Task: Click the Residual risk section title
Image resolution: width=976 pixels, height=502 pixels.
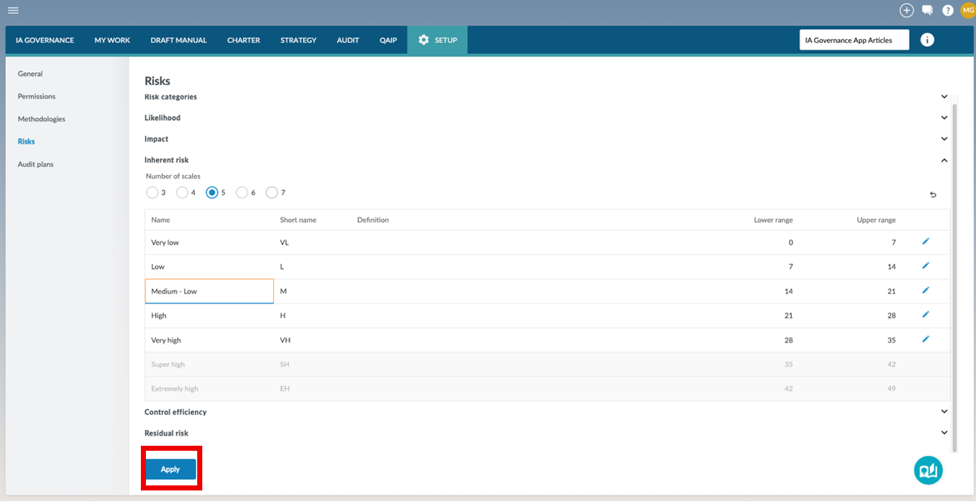Action: pyautogui.click(x=166, y=433)
